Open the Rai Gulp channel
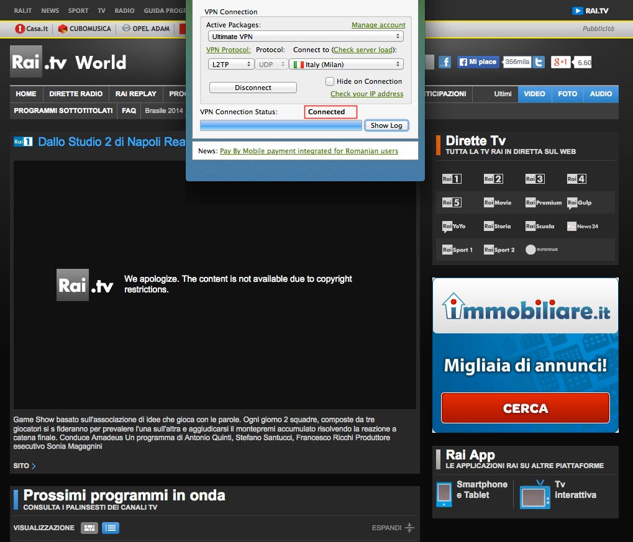This screenshot has height=542, width=633. coord(580,203)
